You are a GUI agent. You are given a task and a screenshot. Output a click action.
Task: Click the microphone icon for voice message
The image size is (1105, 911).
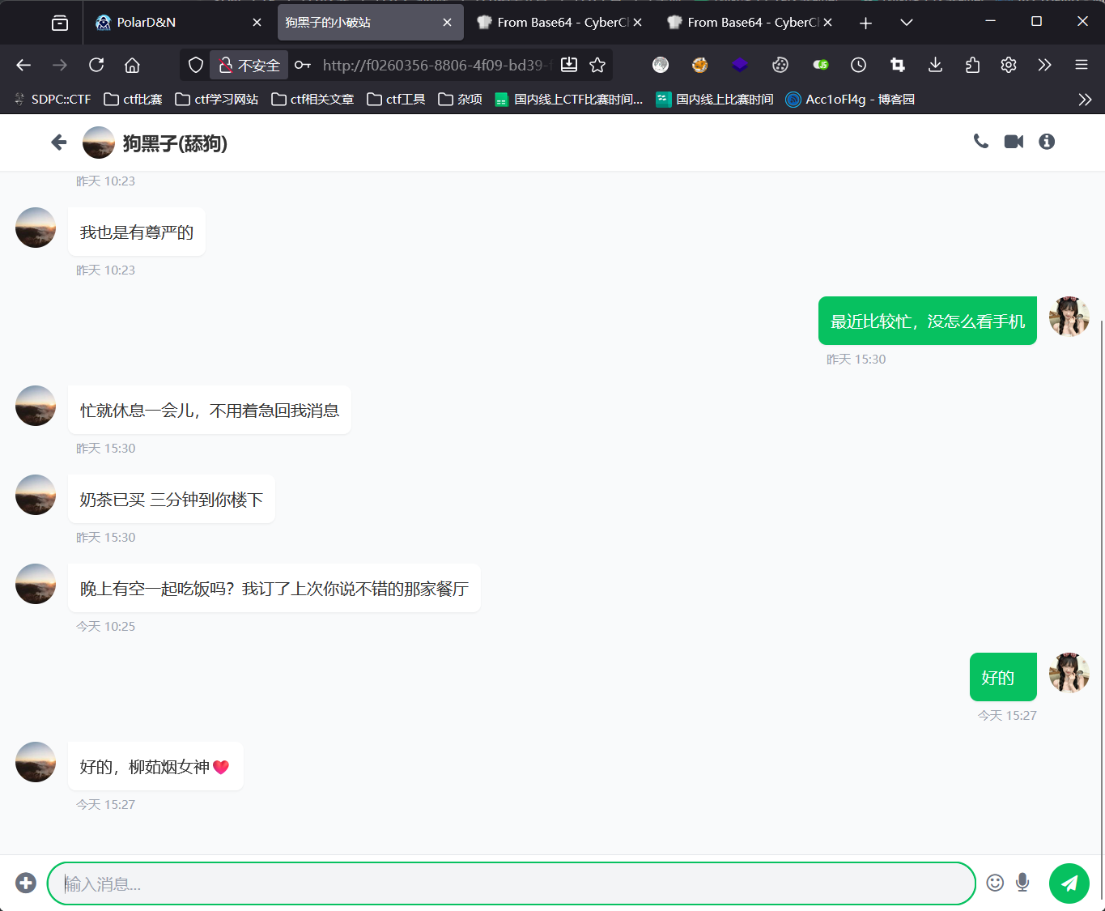click(x=1022, y=883)
